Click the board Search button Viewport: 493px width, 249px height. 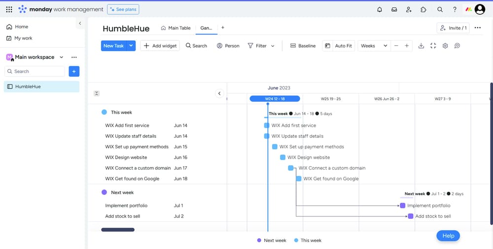197,46
